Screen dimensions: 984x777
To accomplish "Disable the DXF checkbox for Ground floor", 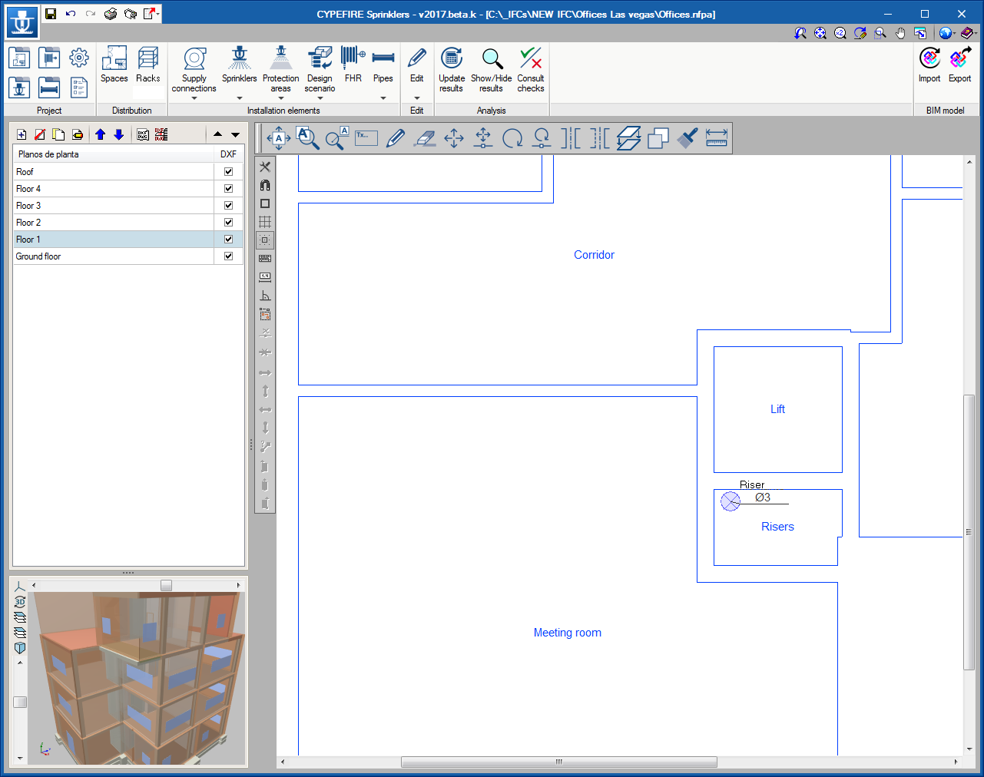I will (x=228, y=256).
